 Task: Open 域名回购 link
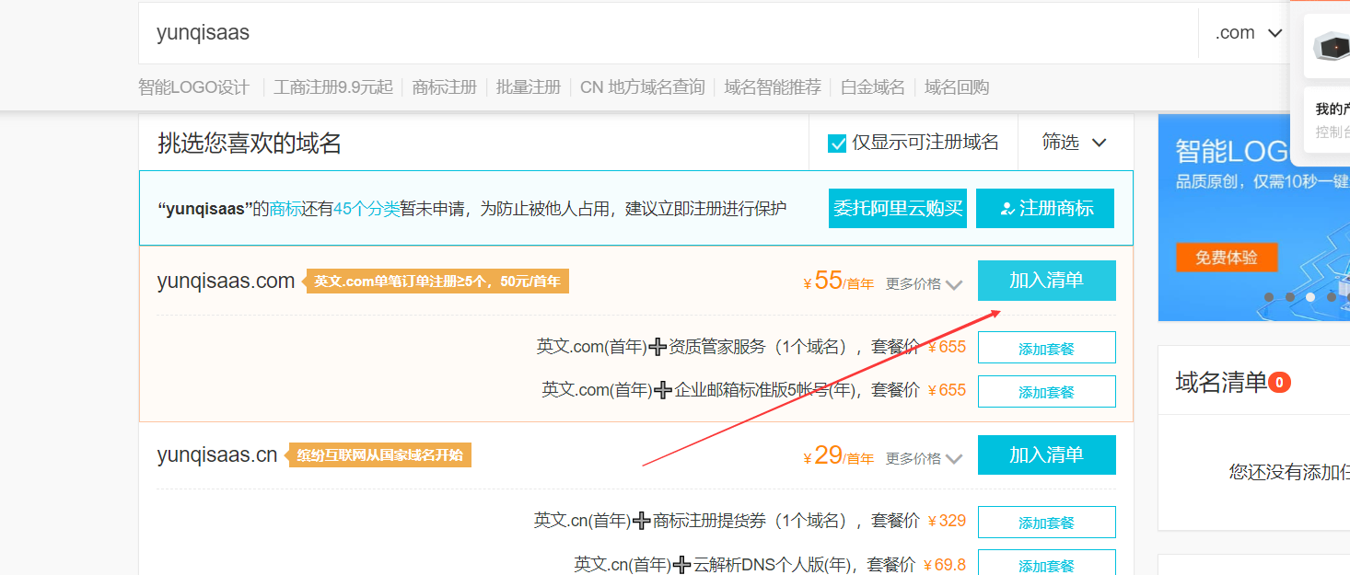pos(957,87)
